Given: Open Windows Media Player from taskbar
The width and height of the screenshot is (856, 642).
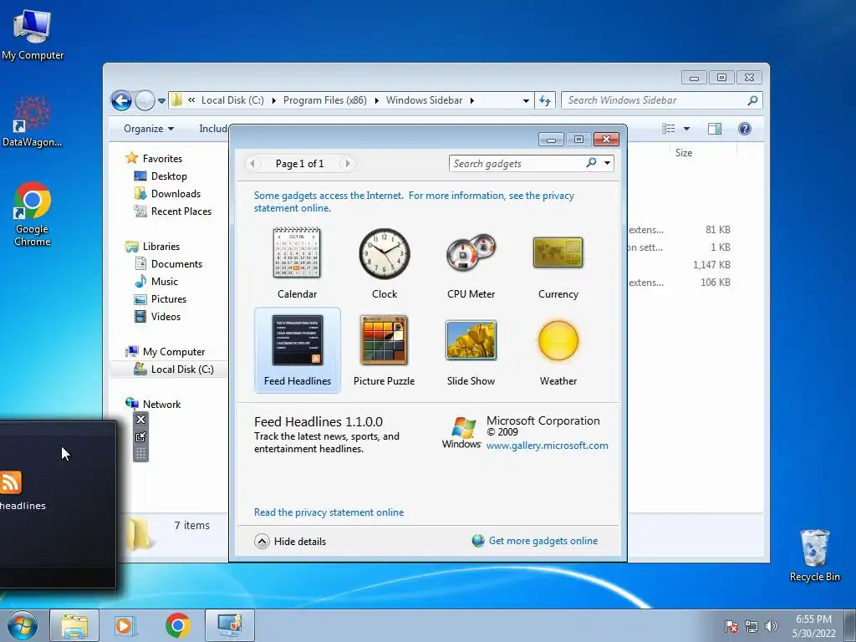Looking at the screenshot, I should [125, 625].
